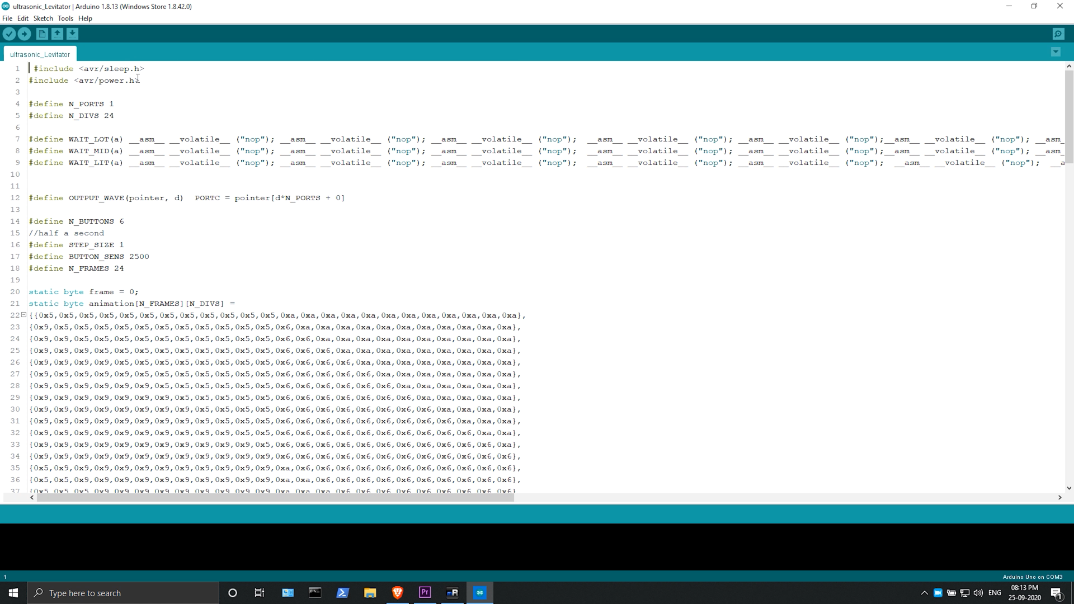Click the horizontal scrollbar thumb

point(274,497)
